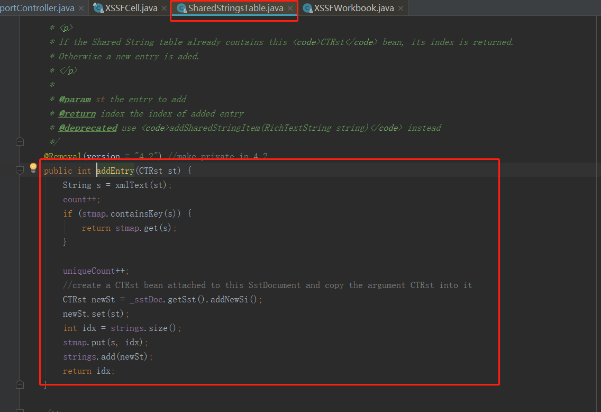Click the xmlText(st) method call

[x=141, y=185]
